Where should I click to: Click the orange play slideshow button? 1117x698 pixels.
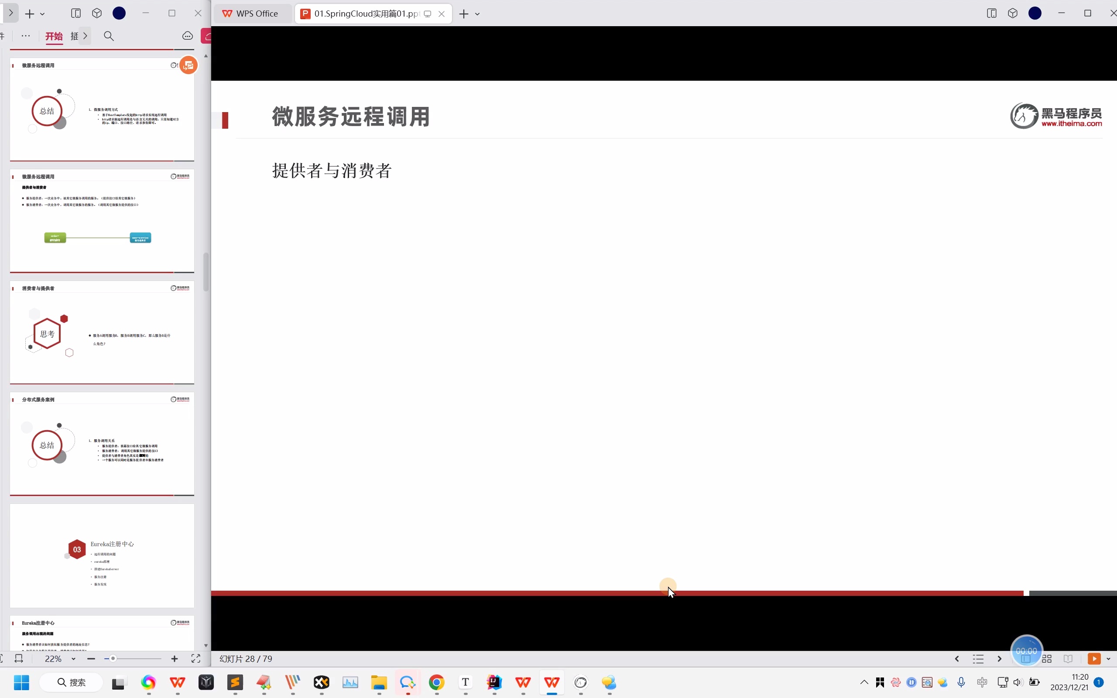point(1093,659)
